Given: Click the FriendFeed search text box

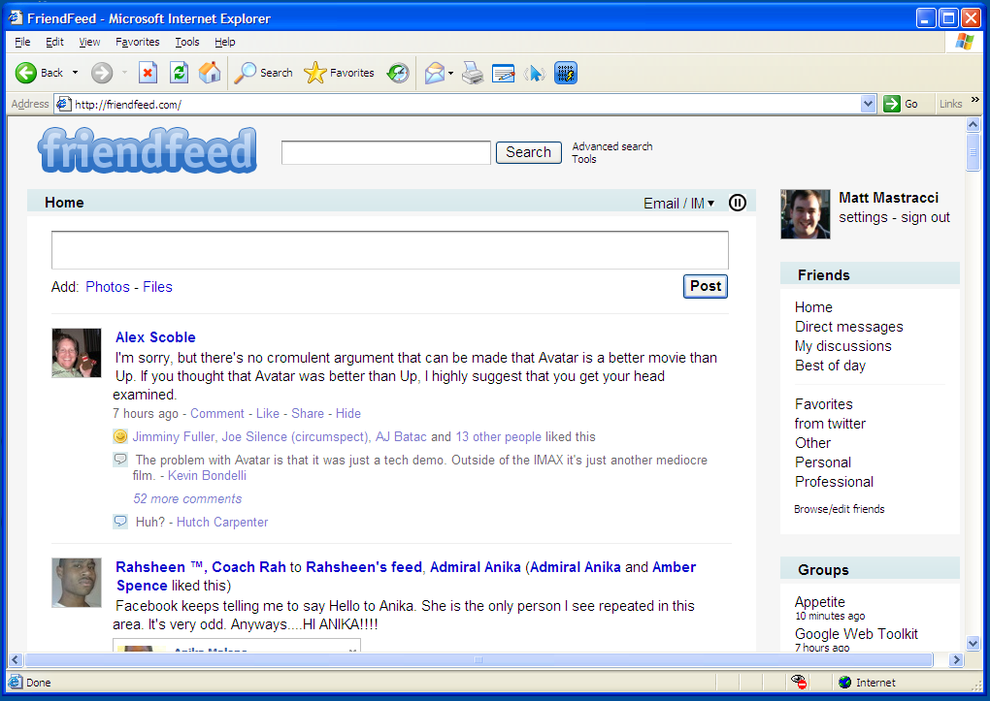Looking at the screenshot, I should (385, 152).
